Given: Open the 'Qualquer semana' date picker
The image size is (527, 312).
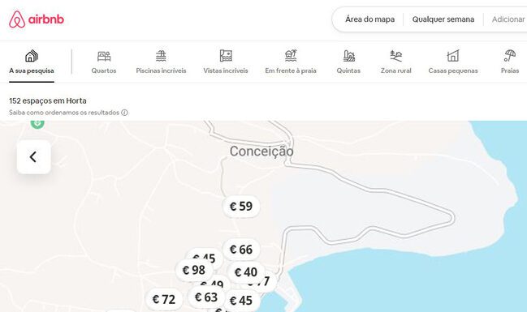Looking at the screenshot, I should (443, 19).
